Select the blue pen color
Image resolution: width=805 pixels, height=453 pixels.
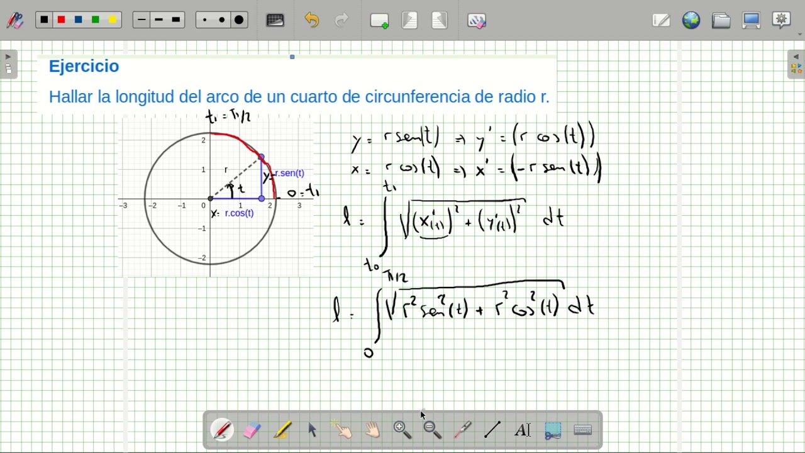coord(78,20)
